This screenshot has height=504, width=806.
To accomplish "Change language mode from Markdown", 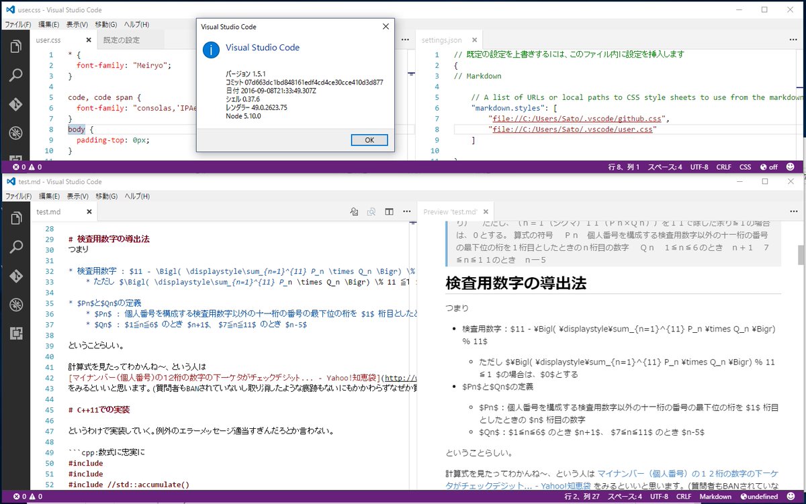I will pos(715,497).
